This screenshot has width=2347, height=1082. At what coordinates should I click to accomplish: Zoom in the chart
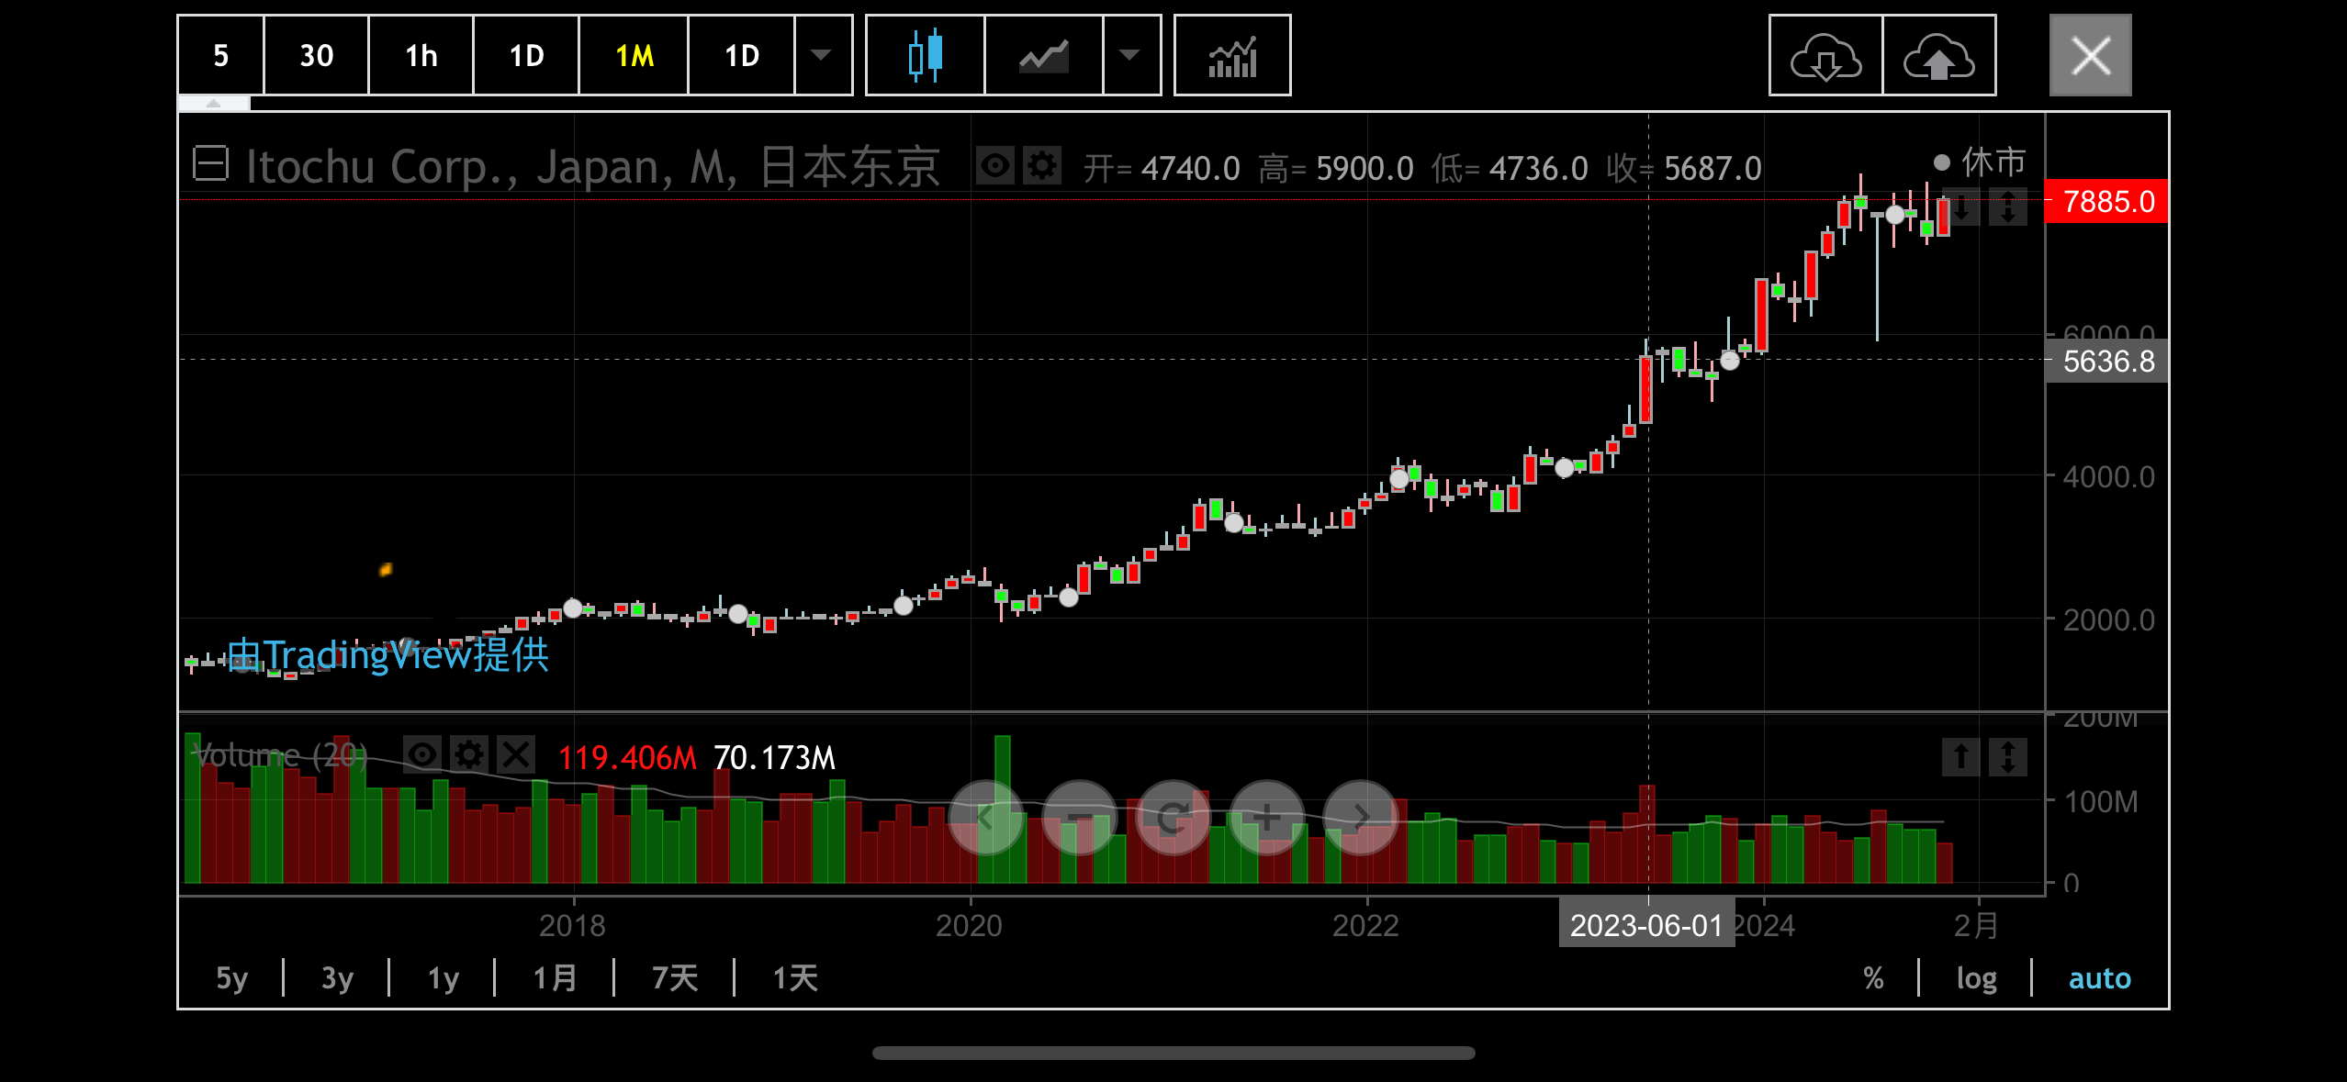(x=1267, y=817)
